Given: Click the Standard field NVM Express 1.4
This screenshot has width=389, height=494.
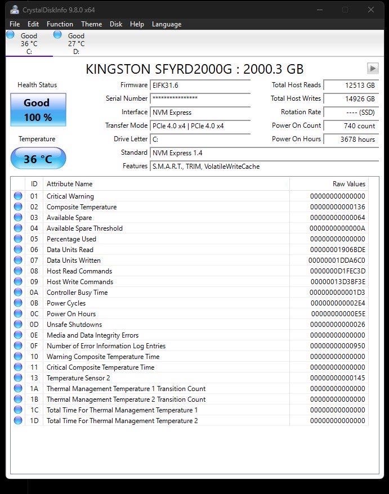Looking at the screenshot, I should point(264,153).
